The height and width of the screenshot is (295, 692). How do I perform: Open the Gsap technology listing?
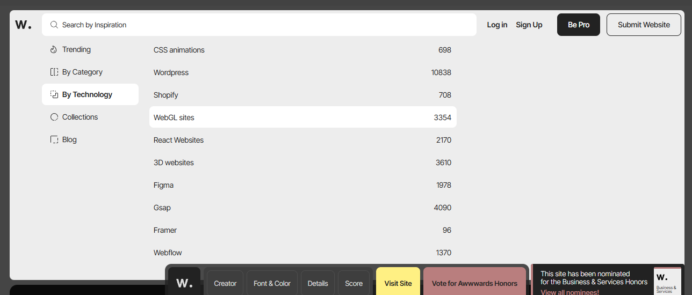click(x=302, y=208)
